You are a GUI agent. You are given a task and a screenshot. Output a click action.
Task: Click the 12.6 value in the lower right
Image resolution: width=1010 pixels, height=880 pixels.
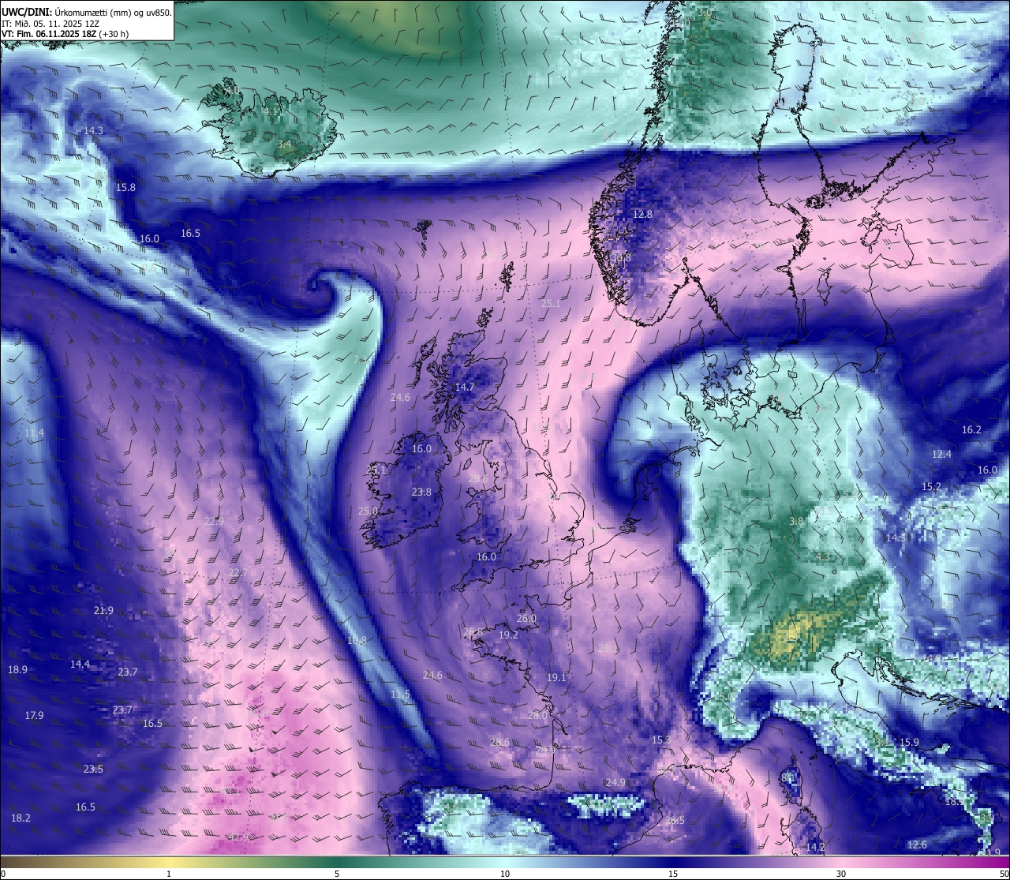coord(917,845)
